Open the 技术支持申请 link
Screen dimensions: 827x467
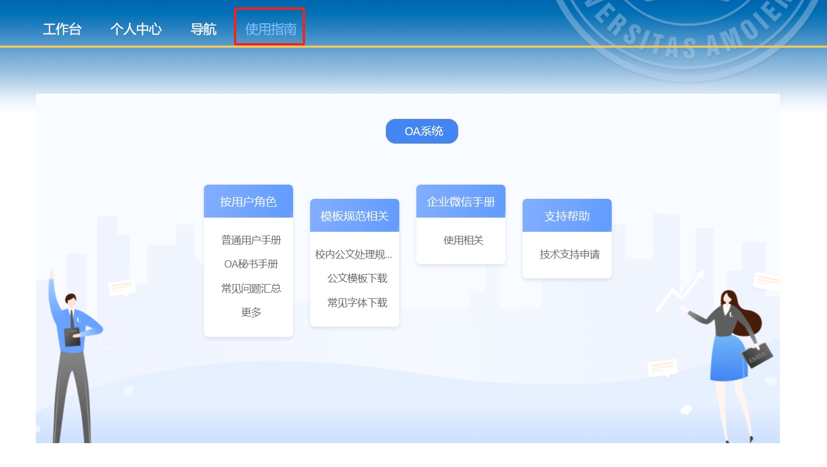click(x=570, y=255)
